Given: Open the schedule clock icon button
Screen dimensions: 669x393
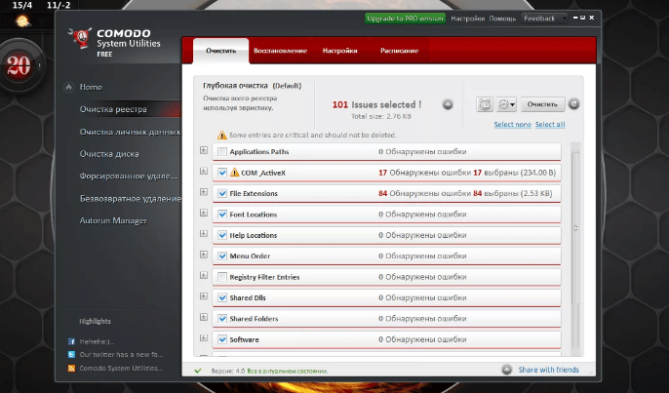Looking at the screenshot, I should (x=485, y=104).
